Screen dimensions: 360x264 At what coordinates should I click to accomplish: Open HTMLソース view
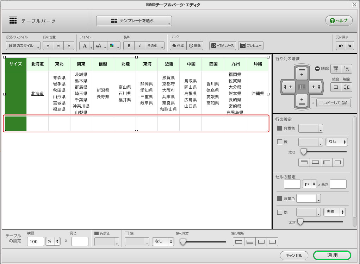(223, 46)
